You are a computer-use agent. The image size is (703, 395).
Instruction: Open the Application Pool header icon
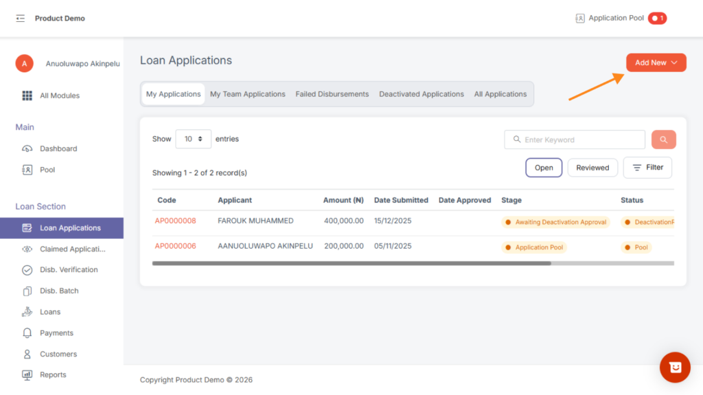click(580, 19)
